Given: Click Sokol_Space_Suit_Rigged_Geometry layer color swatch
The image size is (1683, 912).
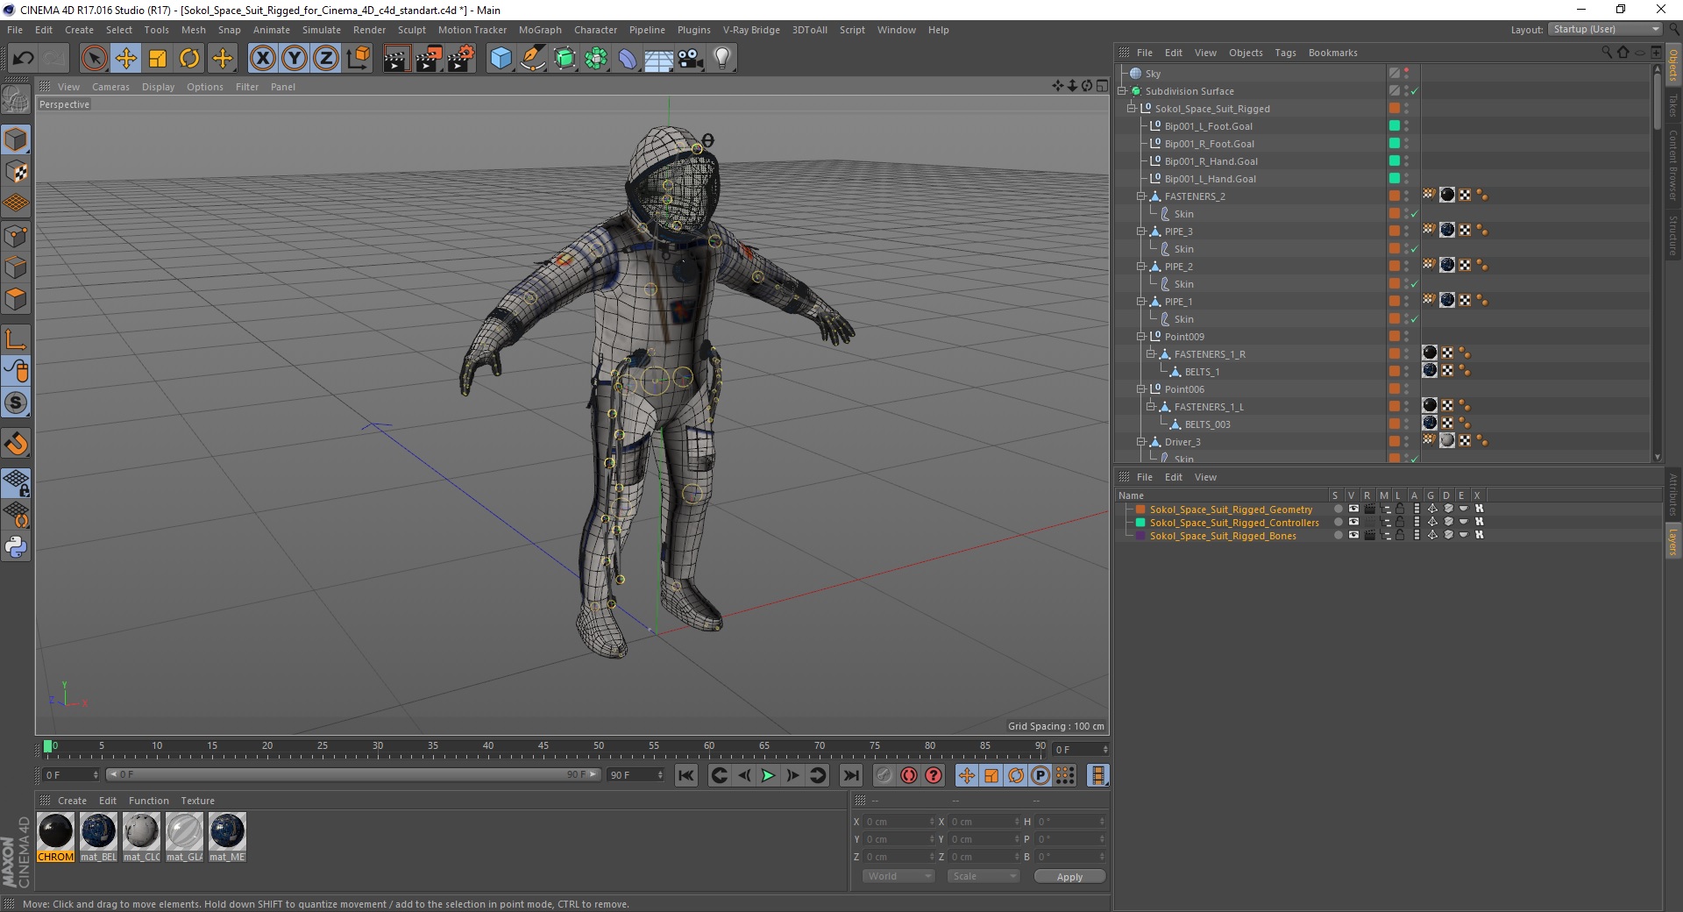Looking at the screenshot, I should [x=1140, y=509].
